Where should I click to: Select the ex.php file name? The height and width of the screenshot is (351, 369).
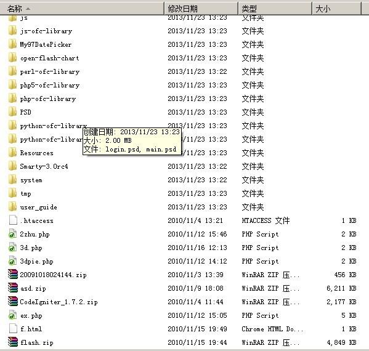31,315
